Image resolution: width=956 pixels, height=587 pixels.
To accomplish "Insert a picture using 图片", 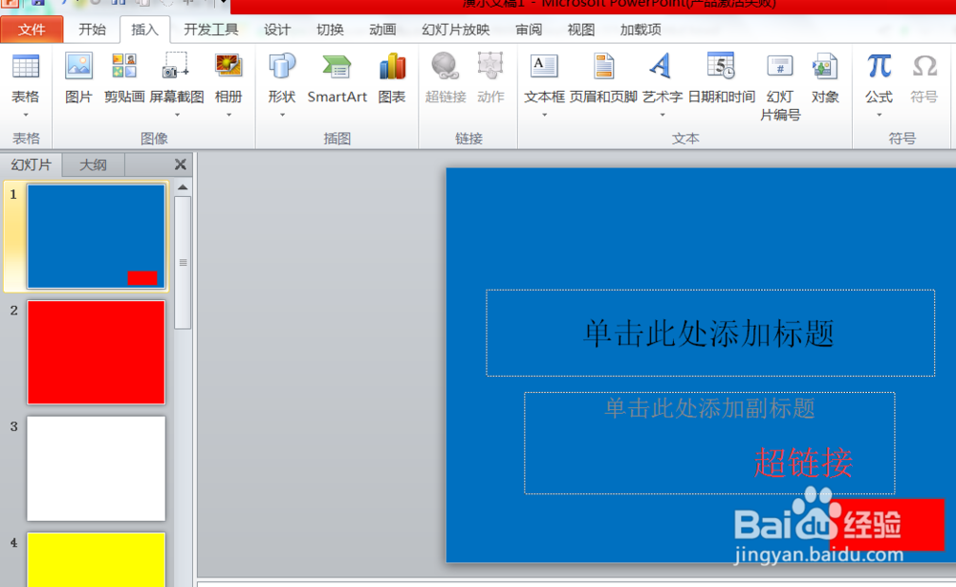I will (78, 78).
